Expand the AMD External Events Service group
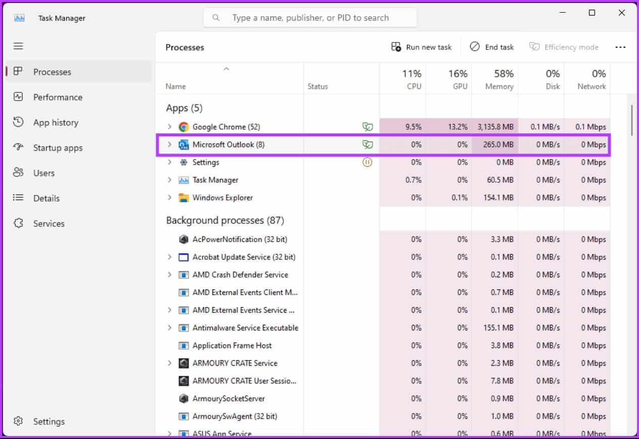 coord(169,310)
